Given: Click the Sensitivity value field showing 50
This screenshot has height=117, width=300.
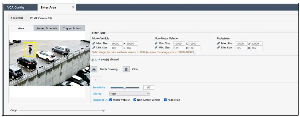Looking at the screenshot, I should click(148, 88).
